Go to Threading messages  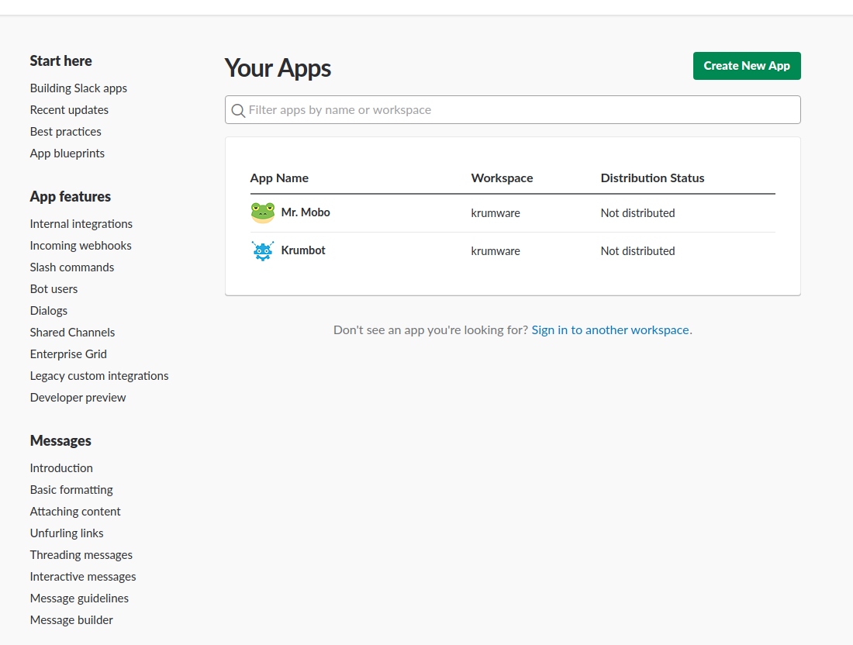[x=81, y=555]
